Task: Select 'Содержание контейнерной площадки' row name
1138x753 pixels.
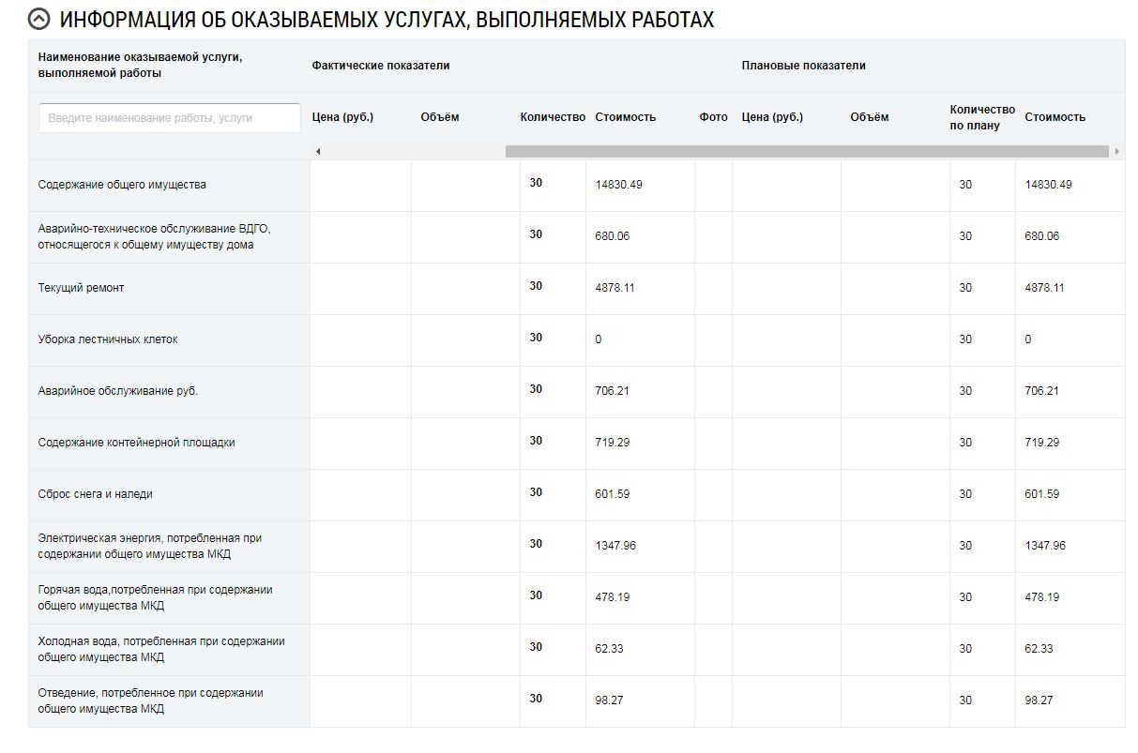Action: coord(137,443)
